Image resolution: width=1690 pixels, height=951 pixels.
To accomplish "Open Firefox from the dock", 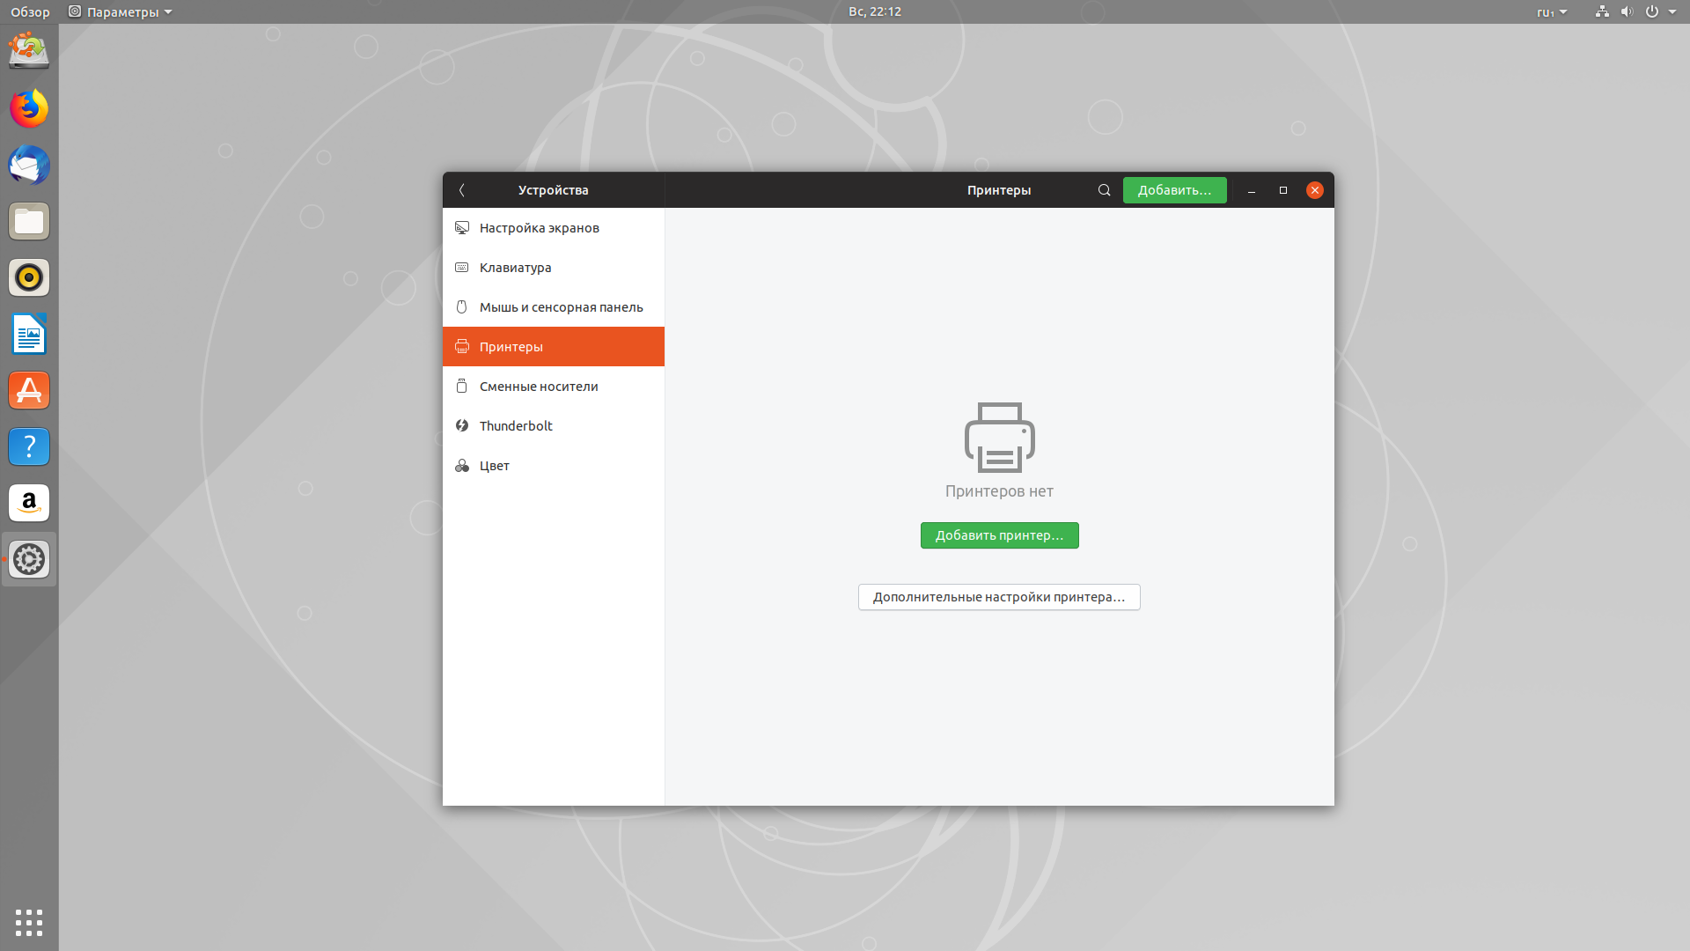I will (29, 108).
